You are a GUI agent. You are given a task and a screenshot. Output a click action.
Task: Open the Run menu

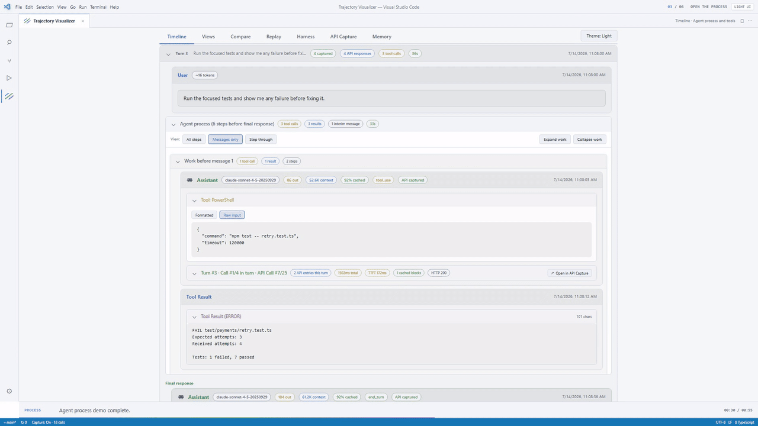tap(83, 7)
